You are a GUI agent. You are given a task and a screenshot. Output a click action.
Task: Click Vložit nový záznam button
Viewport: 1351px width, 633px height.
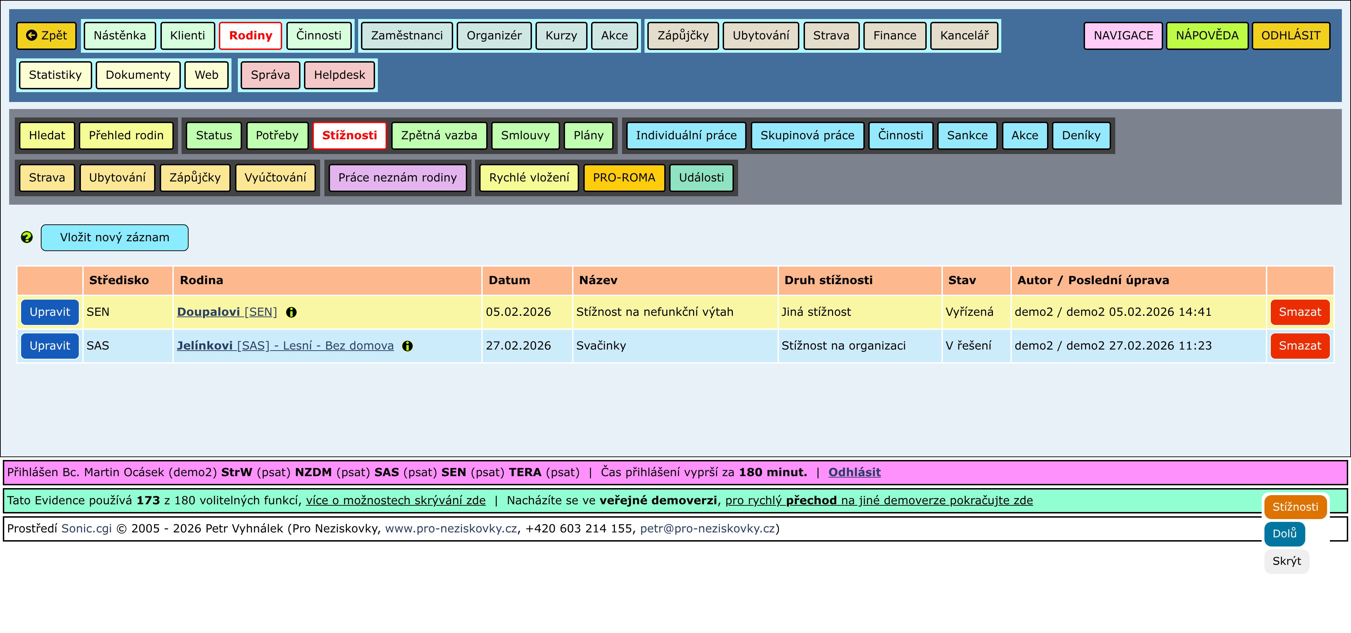pos(114,237)
